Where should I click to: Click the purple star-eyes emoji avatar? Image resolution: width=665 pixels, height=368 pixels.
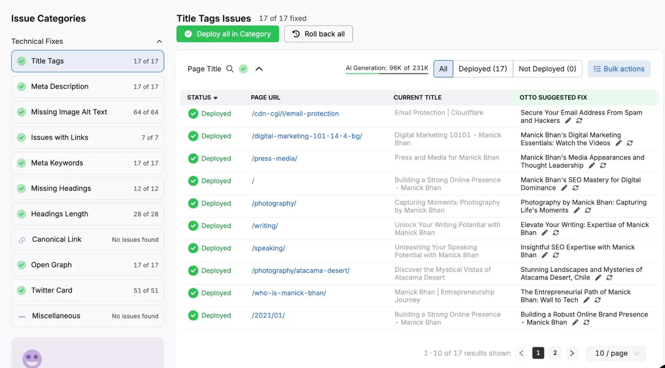click(32, 358)
